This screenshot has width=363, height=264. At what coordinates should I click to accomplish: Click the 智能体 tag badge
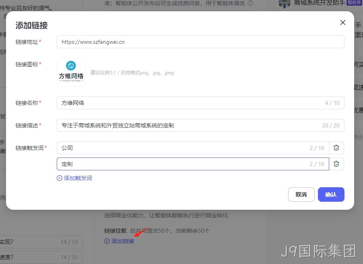(x=354, y=2)
